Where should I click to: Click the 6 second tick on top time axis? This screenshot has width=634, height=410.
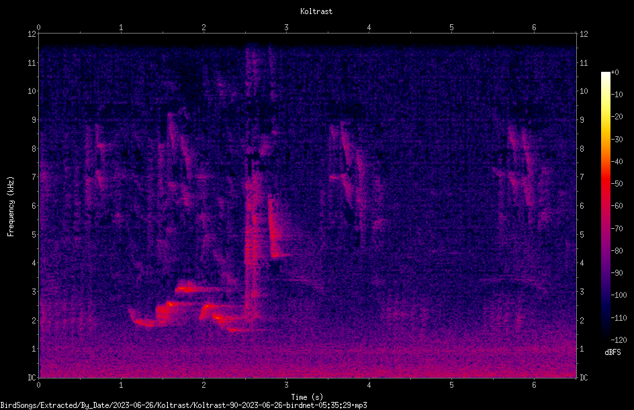click(534, 28)
